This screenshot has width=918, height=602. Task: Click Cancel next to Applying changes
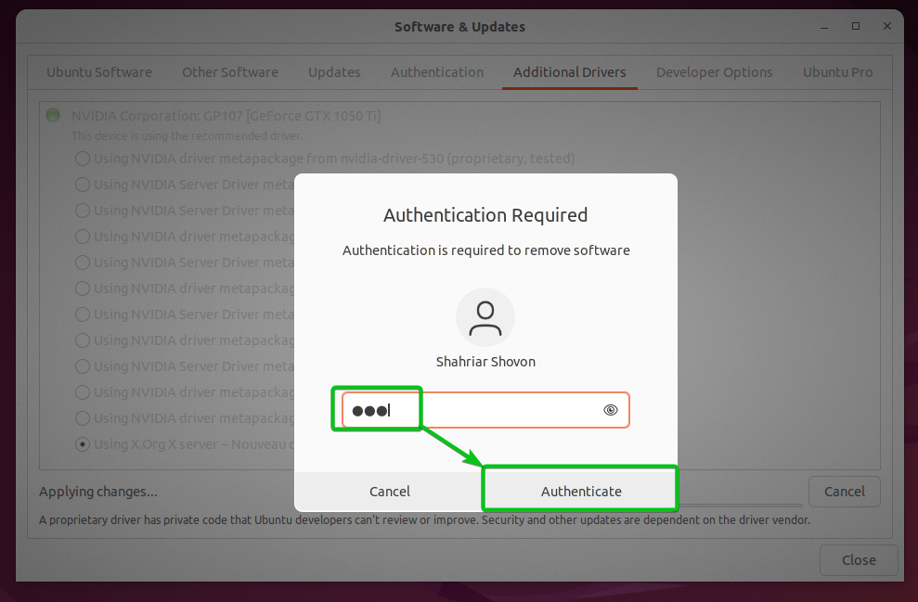pyautogui.click(x=845, y=492)
